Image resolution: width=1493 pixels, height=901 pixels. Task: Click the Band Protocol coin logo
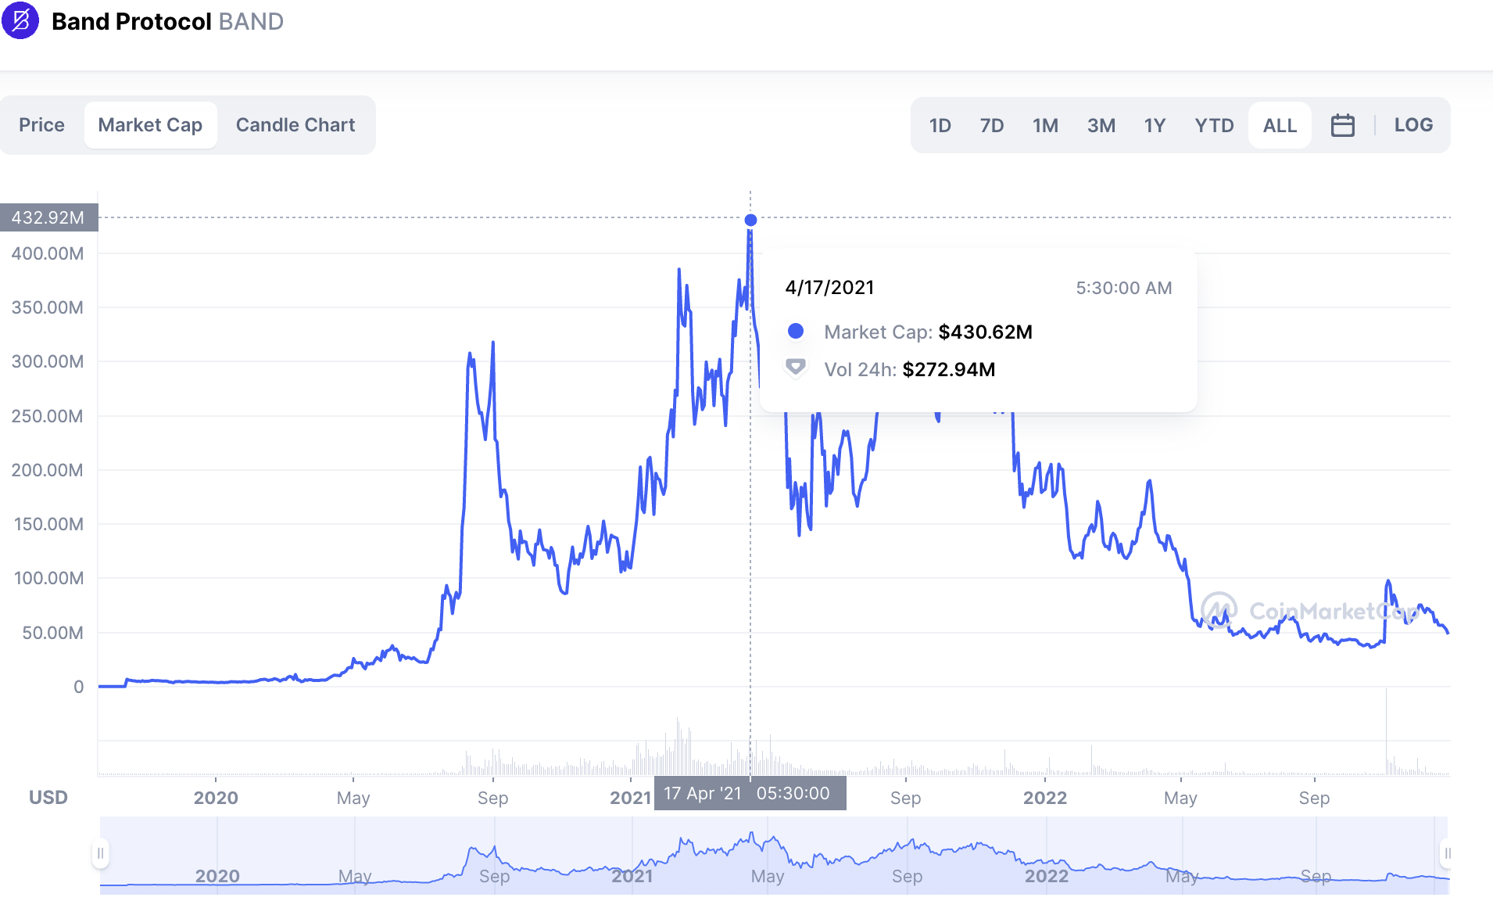[x=20, y=21]
